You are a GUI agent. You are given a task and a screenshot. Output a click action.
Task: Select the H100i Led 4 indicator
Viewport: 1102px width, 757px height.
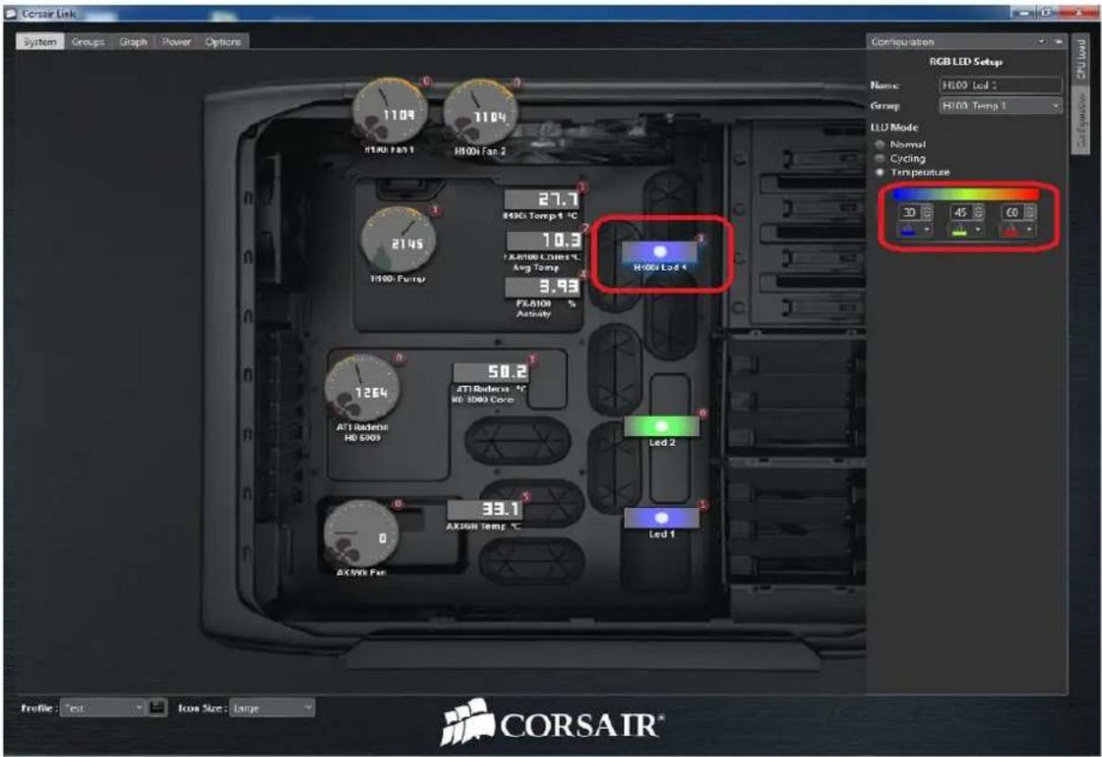click(x=661, y=252)
